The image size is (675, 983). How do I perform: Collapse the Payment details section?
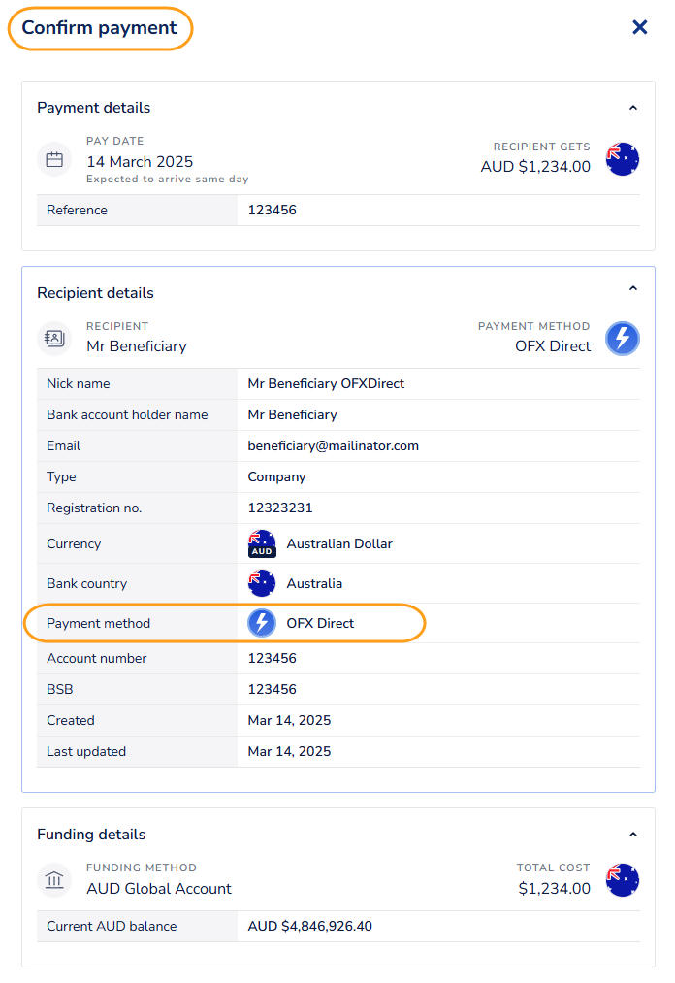click(633, 108)
